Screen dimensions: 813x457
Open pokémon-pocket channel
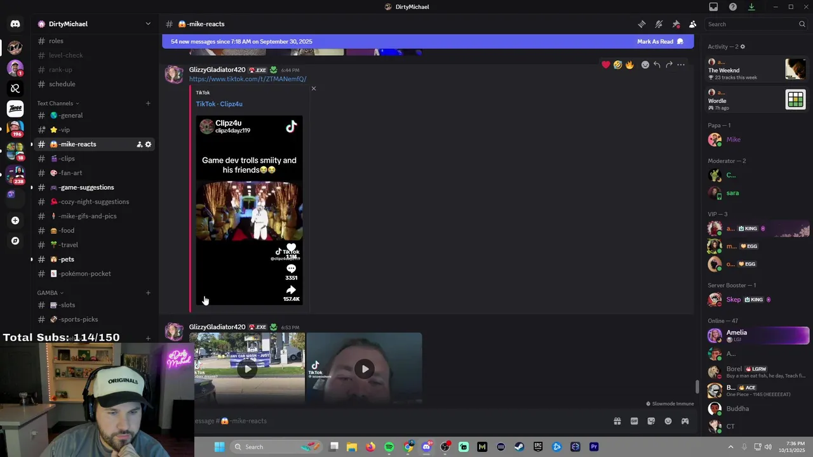93,274
